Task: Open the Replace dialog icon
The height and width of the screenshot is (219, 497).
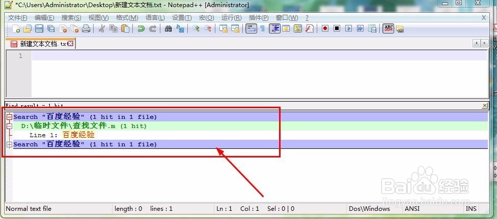Action: (180, 29)
